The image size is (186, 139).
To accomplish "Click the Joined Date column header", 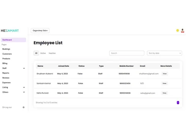I will 64,66.
